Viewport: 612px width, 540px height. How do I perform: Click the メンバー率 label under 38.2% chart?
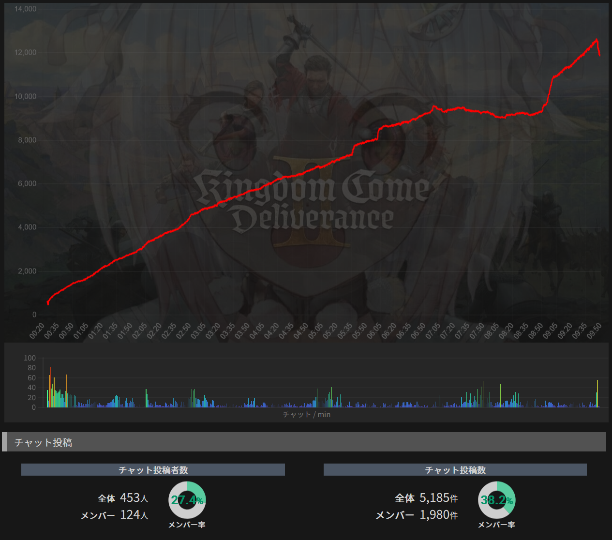[x=496, y=525]
